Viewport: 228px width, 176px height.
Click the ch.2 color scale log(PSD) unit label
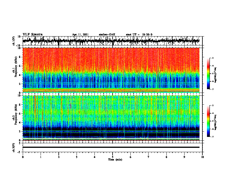click(x=216, y=122)
